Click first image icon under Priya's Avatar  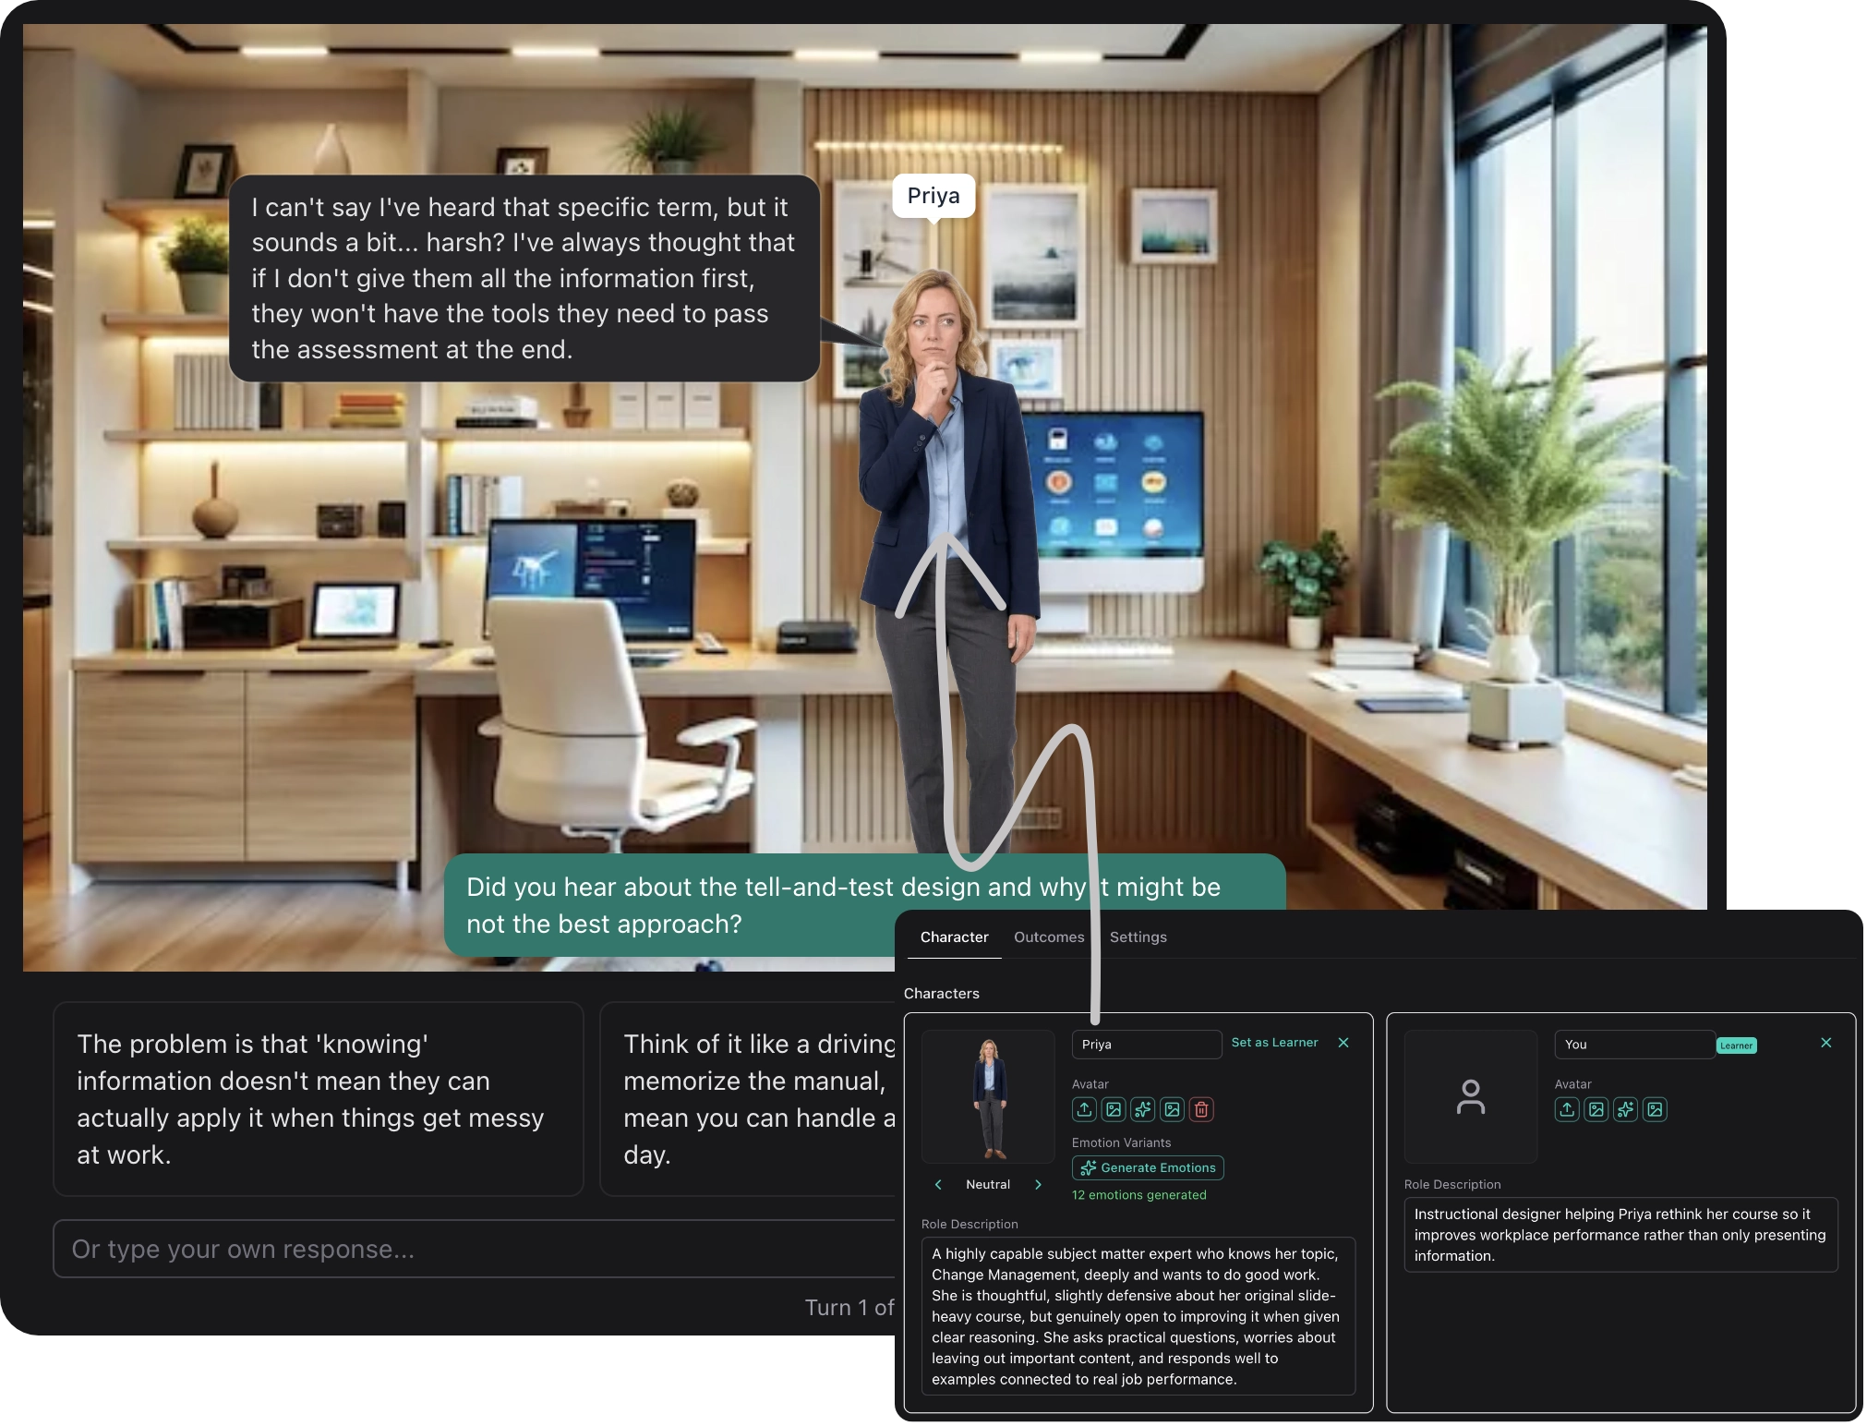click(x=1114, y=1109)
